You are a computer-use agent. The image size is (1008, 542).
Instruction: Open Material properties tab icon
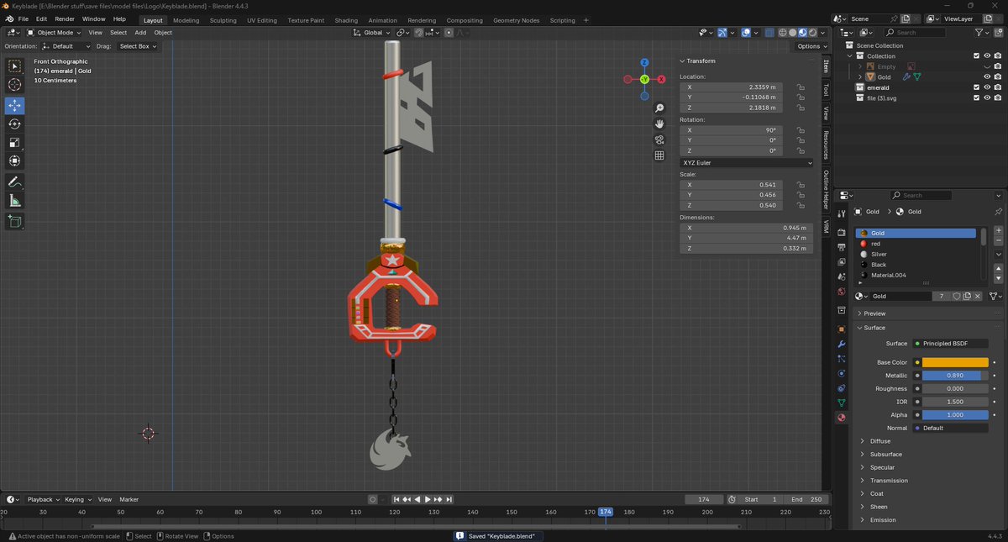coord(841,418)
